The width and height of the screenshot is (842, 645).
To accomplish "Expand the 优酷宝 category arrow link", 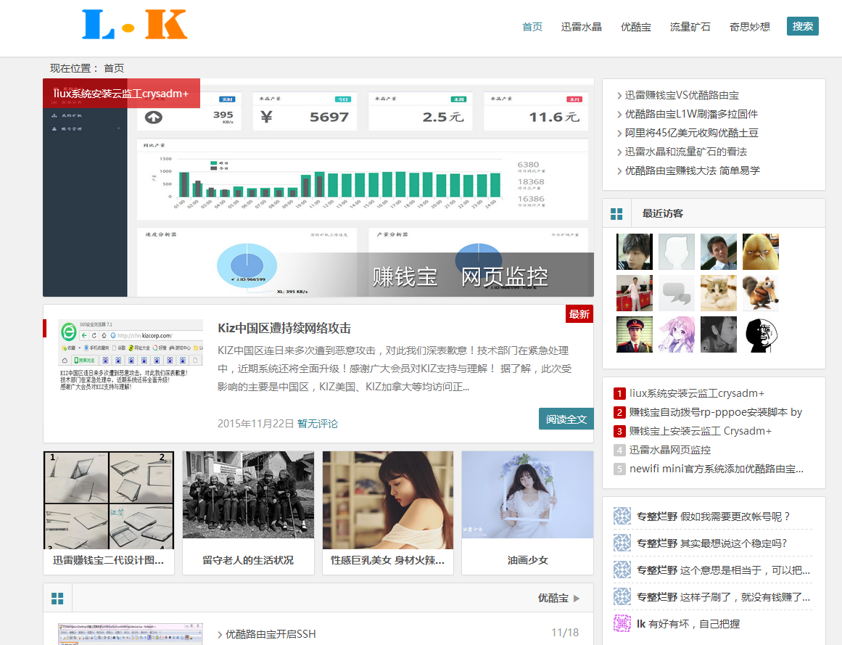I will click(559, 599).
